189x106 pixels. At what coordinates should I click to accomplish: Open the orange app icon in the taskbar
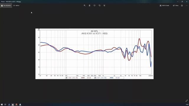(17, 105)
